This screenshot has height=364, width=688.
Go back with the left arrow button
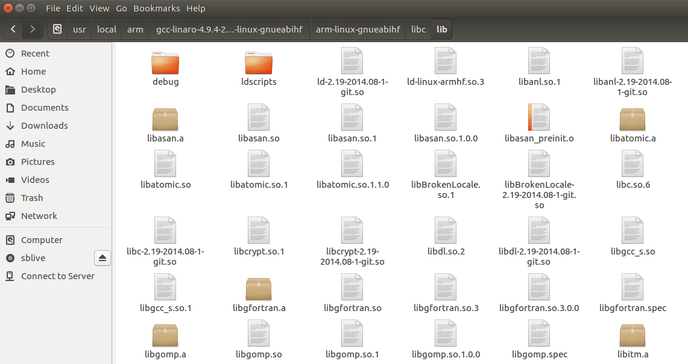point(13,29)
